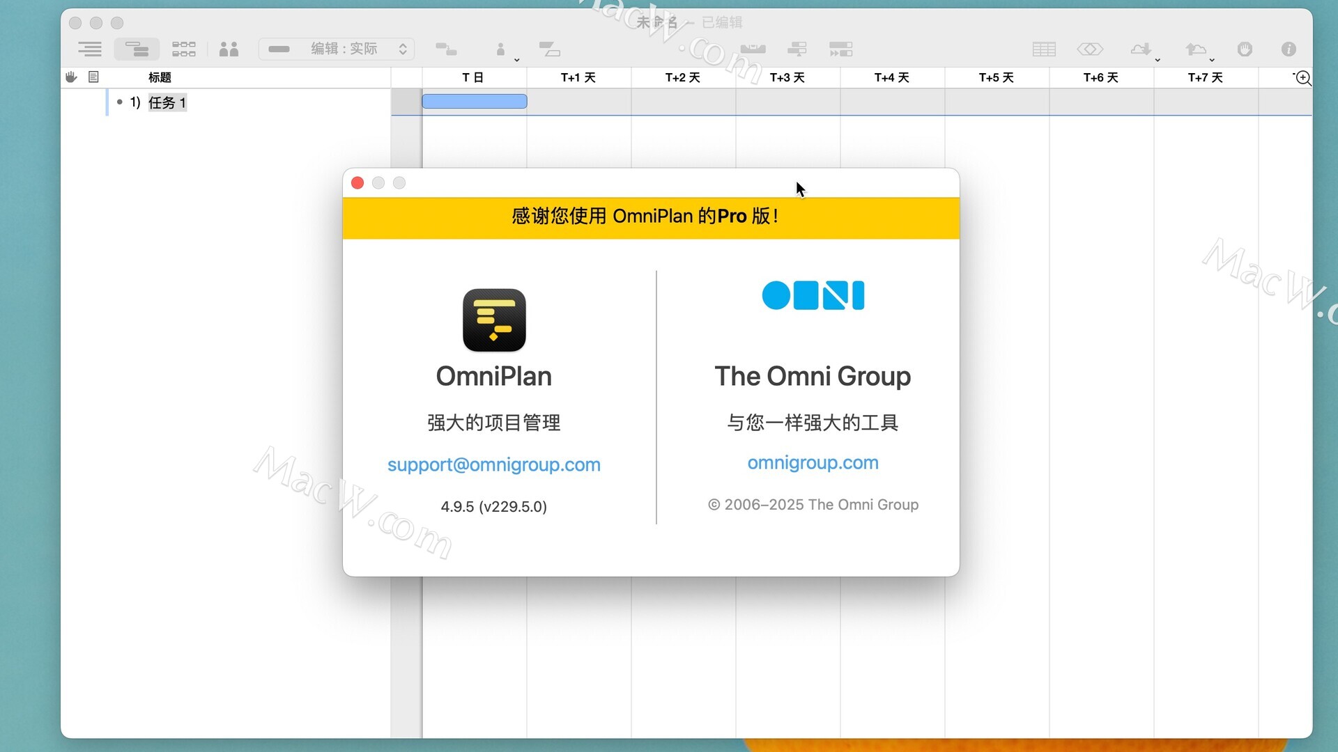The image size is (1338, 752).
Task: Click the 与您一样强大的工具 tagline
Action: 813,423
